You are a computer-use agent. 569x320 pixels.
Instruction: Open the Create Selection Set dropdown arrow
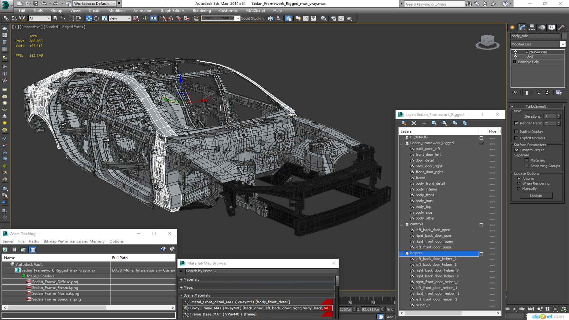pos(238,18)
